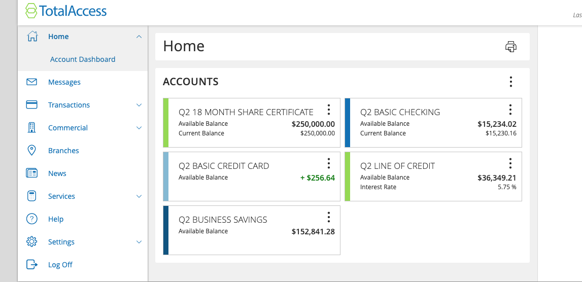582x282 pixels.
Task: Click the + $256.64 credit card balance
Action: click(x=318, y=178)
